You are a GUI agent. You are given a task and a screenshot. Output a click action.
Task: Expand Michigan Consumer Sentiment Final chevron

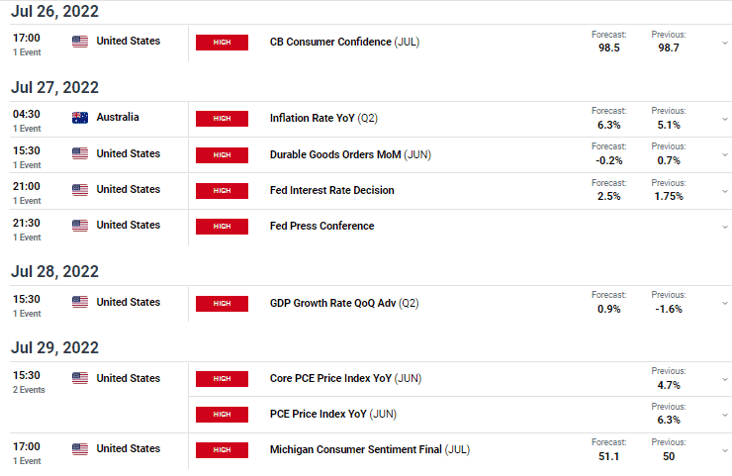point(724,451)
